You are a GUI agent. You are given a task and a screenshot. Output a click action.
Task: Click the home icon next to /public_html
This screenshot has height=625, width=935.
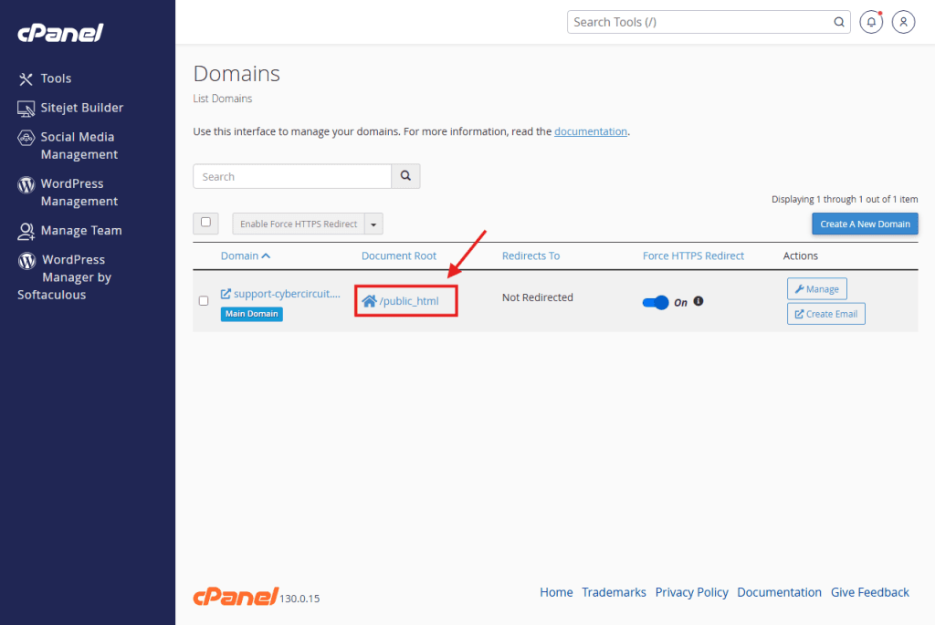(x=369, y=301)
